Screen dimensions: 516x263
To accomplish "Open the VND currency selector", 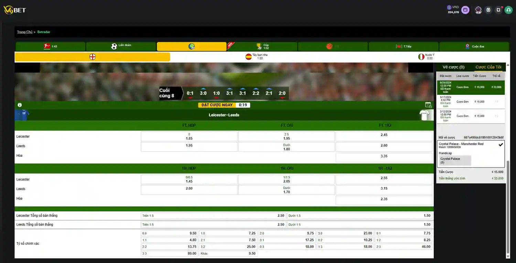I will (x=452, y=8).
